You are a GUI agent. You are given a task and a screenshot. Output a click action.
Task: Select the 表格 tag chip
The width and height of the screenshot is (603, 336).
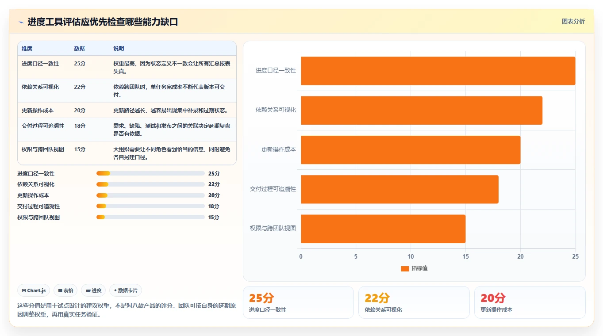pos(65,290)
